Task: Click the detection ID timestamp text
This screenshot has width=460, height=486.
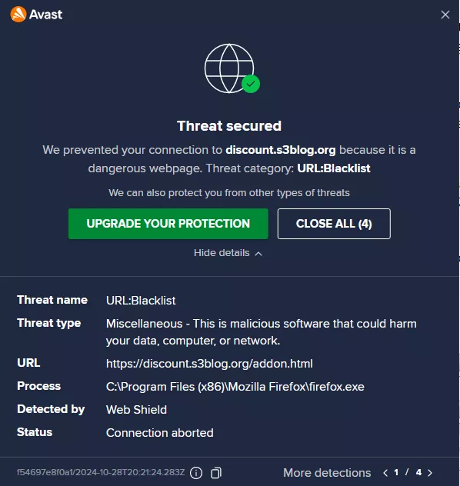Action: tap(101, 472)
